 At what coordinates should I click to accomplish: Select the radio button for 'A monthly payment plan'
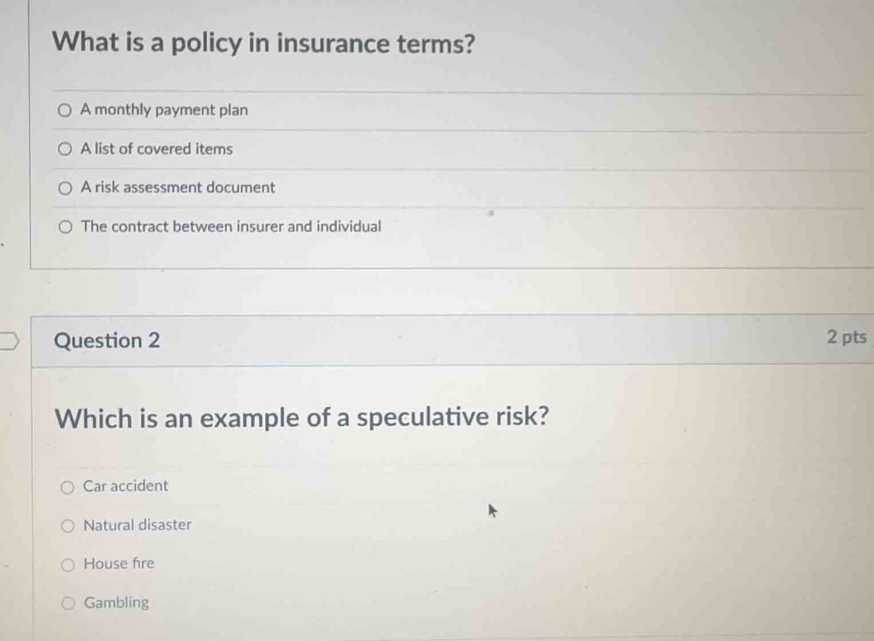click(65, 110)
